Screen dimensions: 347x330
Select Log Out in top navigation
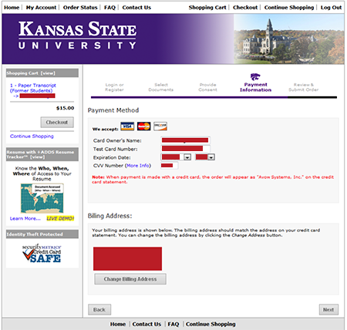pyautogui.click(x=331, y=8)
